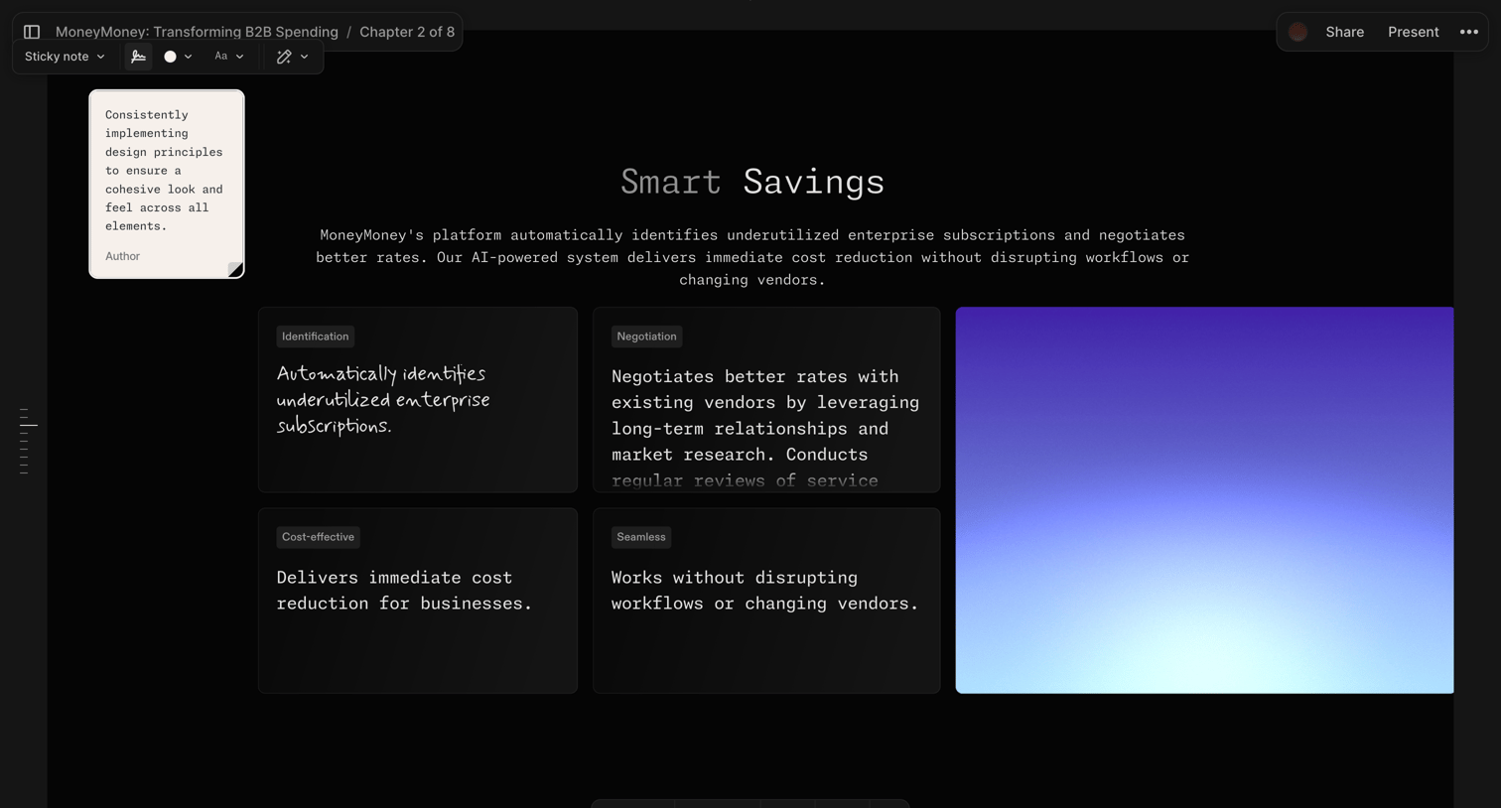Click the Cost-effective label
1501x808 pixels.
tap(318, 537)
